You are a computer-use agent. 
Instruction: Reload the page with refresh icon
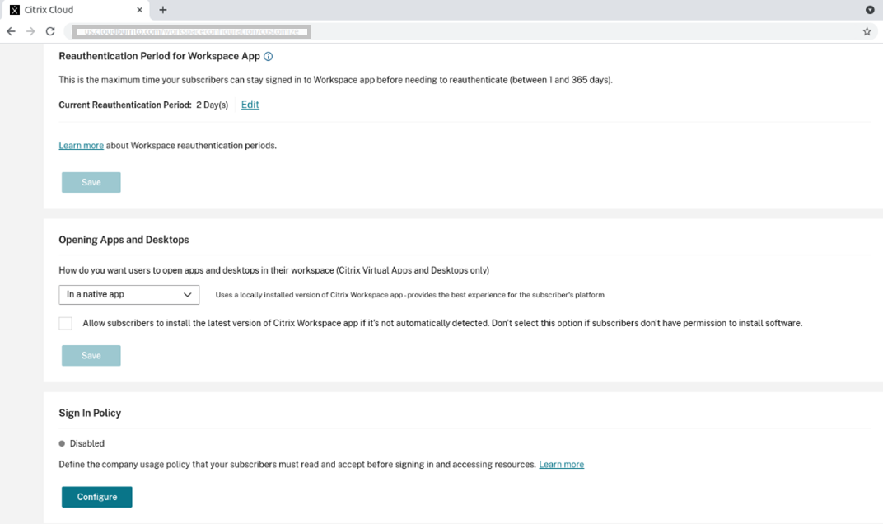click(50, 31)
